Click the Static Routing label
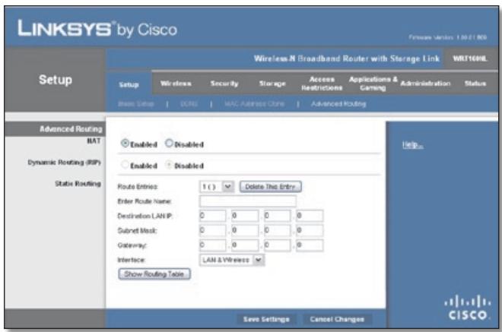502x332 pixels. coord(78,184)
